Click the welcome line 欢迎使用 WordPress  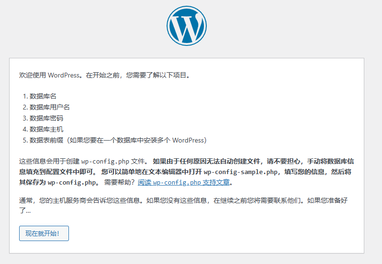pos(104,75)
